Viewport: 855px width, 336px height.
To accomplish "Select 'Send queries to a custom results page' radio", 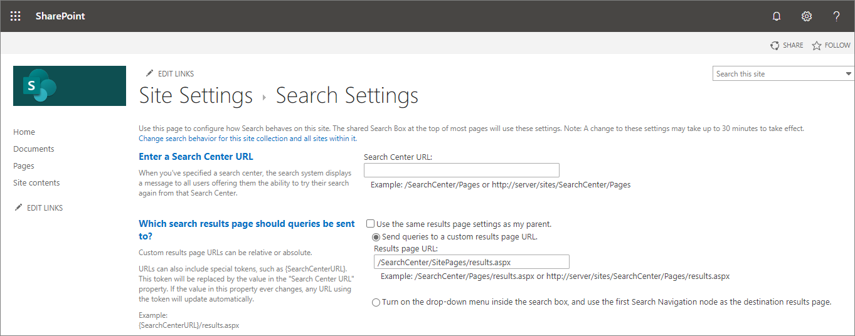I will pos(376,237).
